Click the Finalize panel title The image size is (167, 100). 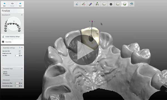click(6, 11)
